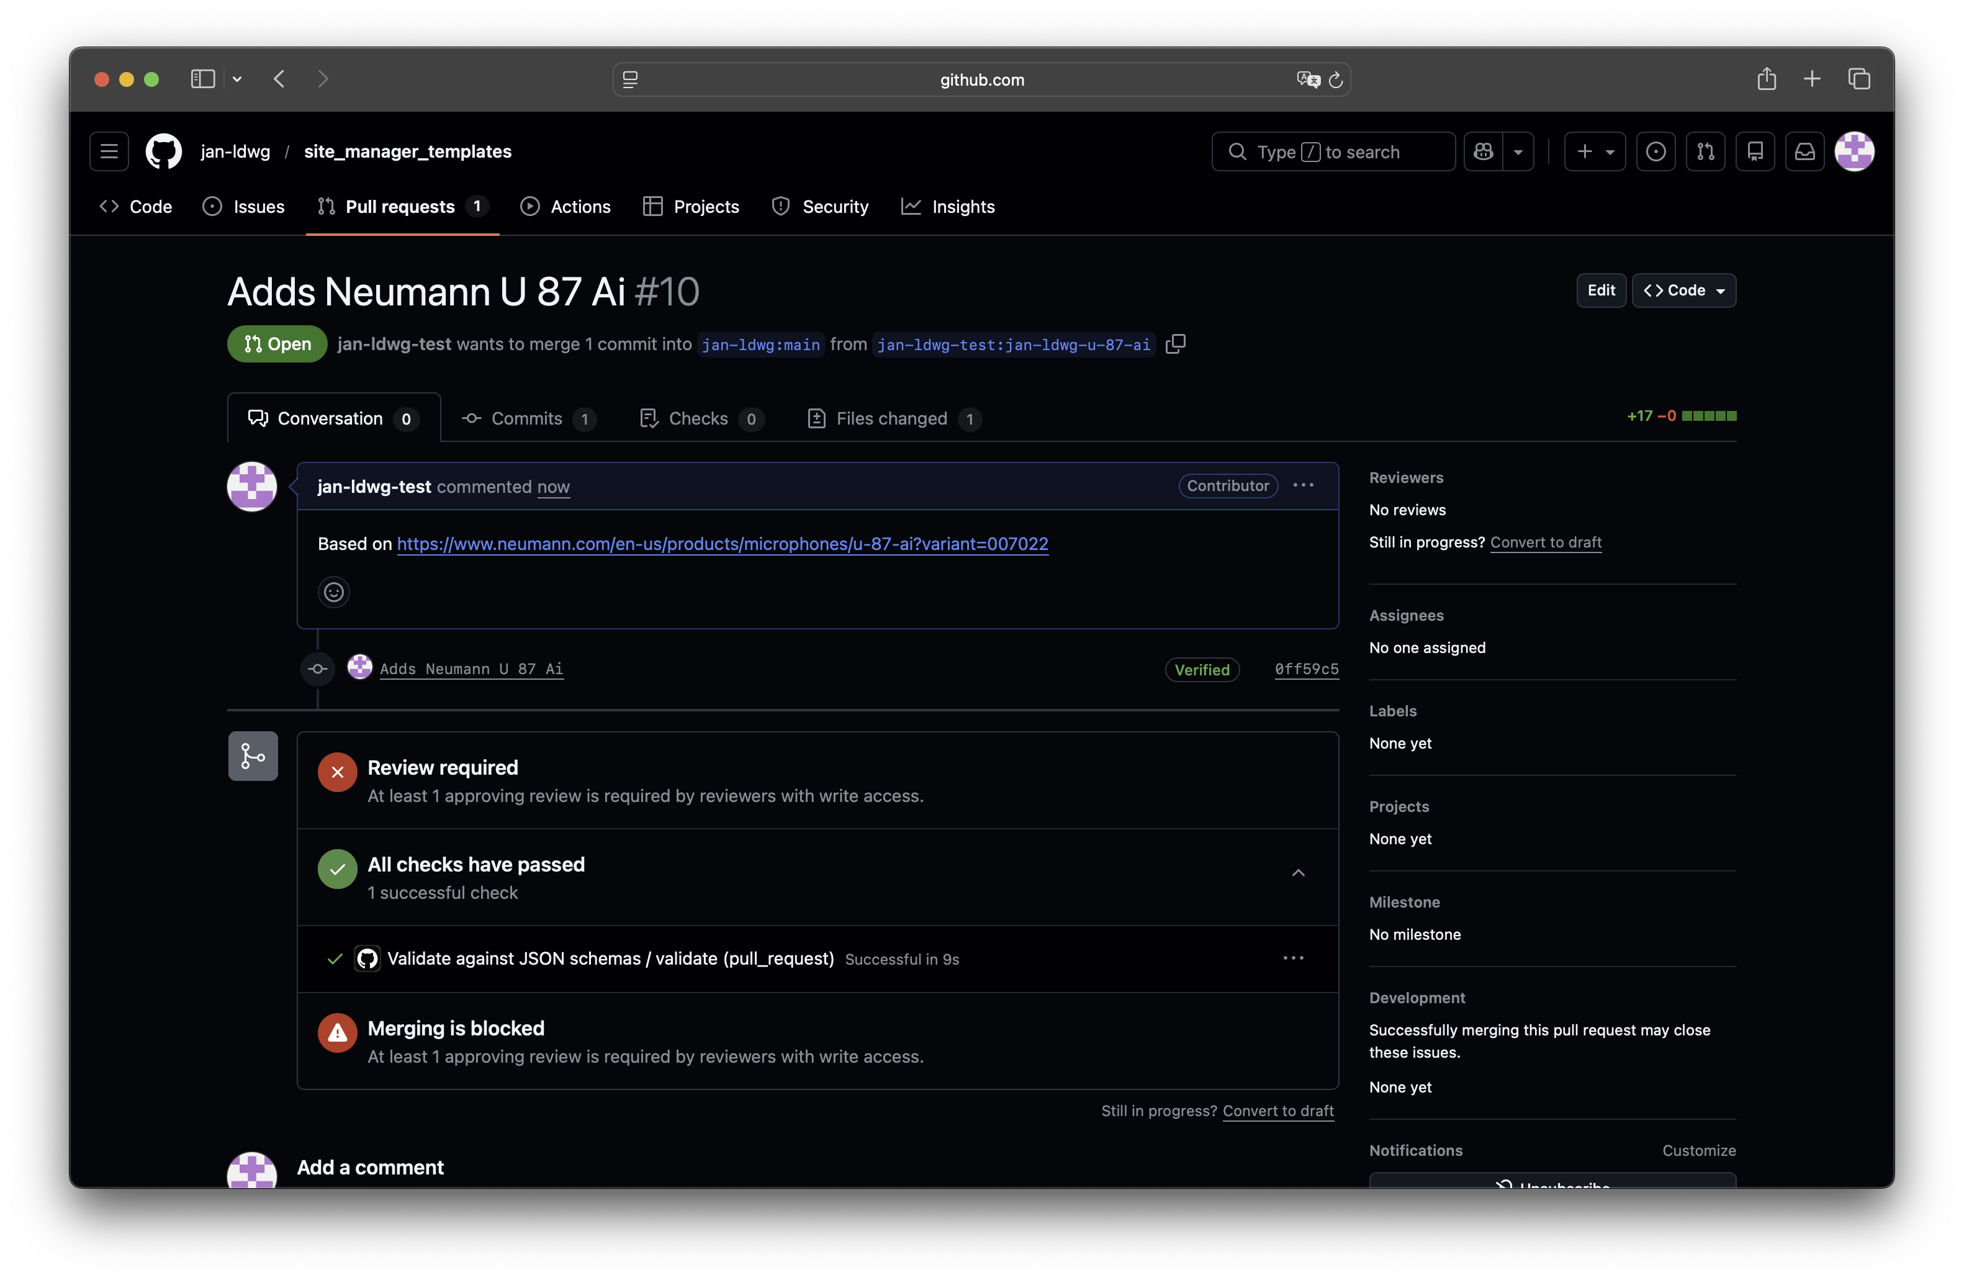Click the Edit title button
This screenshot has width=1964, height=1280.
pyautogui.click(x=1600, y=291)
